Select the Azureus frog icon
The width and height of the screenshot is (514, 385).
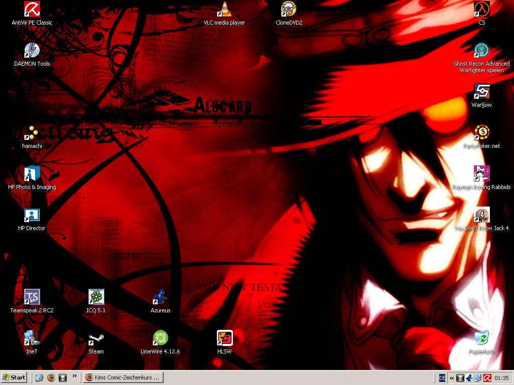click(x=160, y=297)
